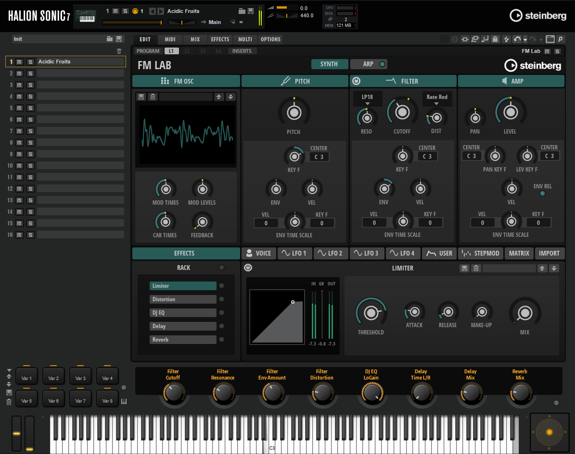This screenshot has height=454, width=575.
Task: Go to next program with right arrow
Action: pyautogui.click(x=161, y=12)
